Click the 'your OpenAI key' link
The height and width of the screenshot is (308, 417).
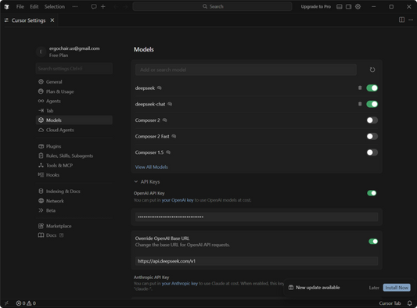click(178, 200)
